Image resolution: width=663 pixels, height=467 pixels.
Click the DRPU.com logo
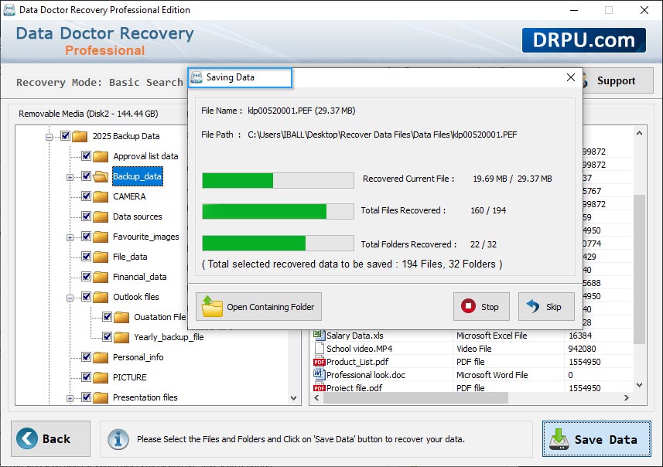coord(583,40)
